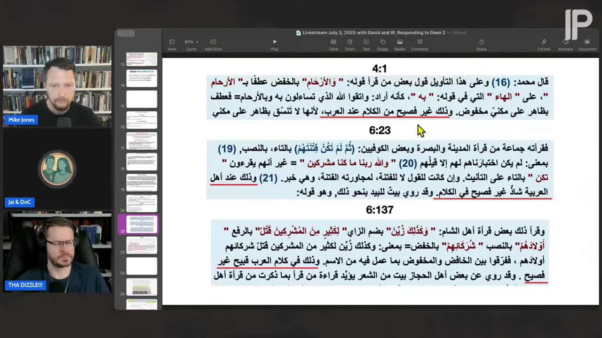Toggle the Animate inspector panel
Viewport: 602px width, 338px height.
565,42
